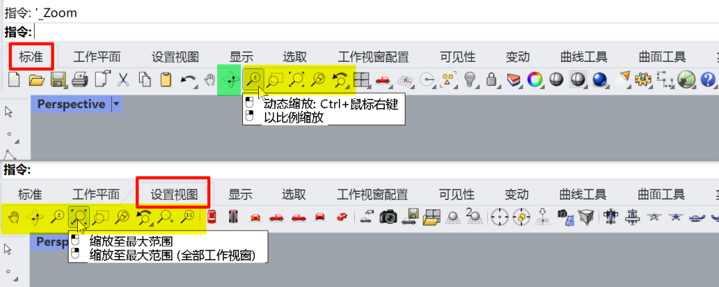Toggle the padlock lock objects icon
This screenshot has width=719, height=287.
click(491, 80)
